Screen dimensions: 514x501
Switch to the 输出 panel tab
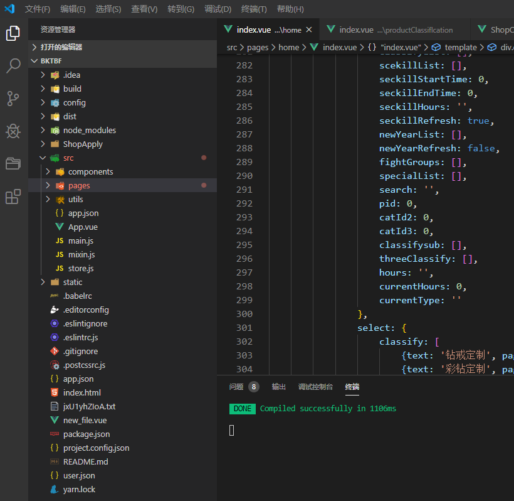click(x=279, y=387)
